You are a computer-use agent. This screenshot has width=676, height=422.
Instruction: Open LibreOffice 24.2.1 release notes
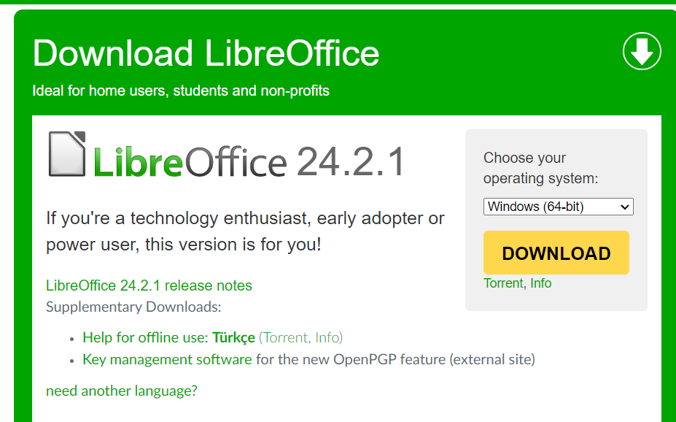[149, 285]
